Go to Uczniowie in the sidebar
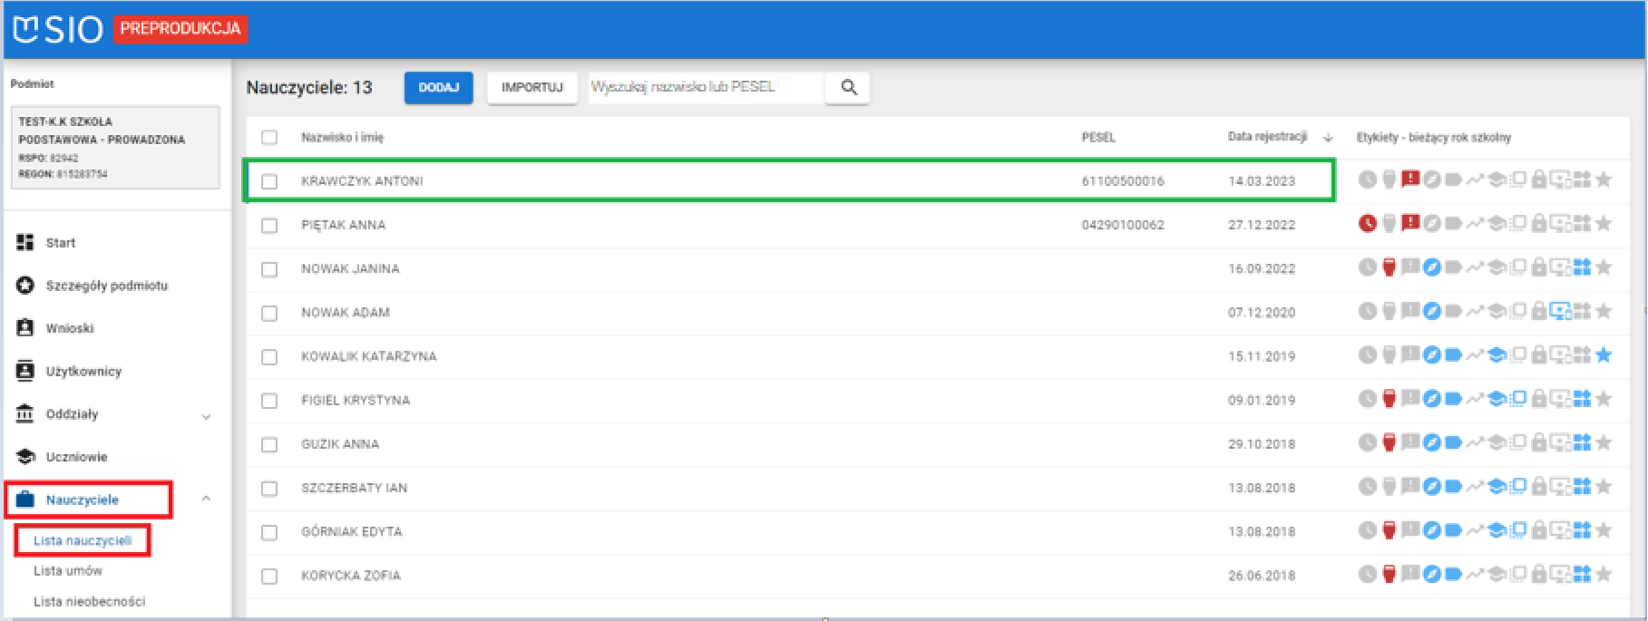Screen dimensions: 1648x621 (x=76, y=457)
